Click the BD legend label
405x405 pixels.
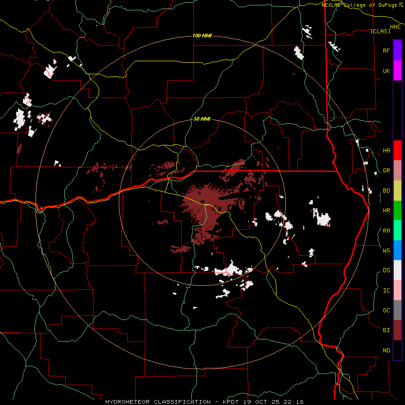[387, 191]
